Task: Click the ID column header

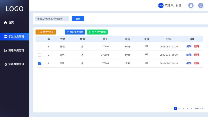Action: coord(49,39)
